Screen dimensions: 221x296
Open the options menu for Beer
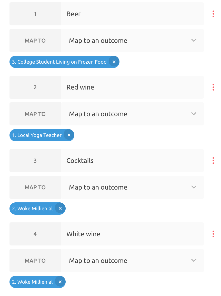(213, 14)
